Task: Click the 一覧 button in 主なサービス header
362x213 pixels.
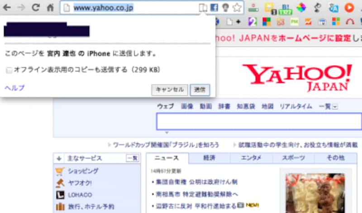Action: [133, 158]
